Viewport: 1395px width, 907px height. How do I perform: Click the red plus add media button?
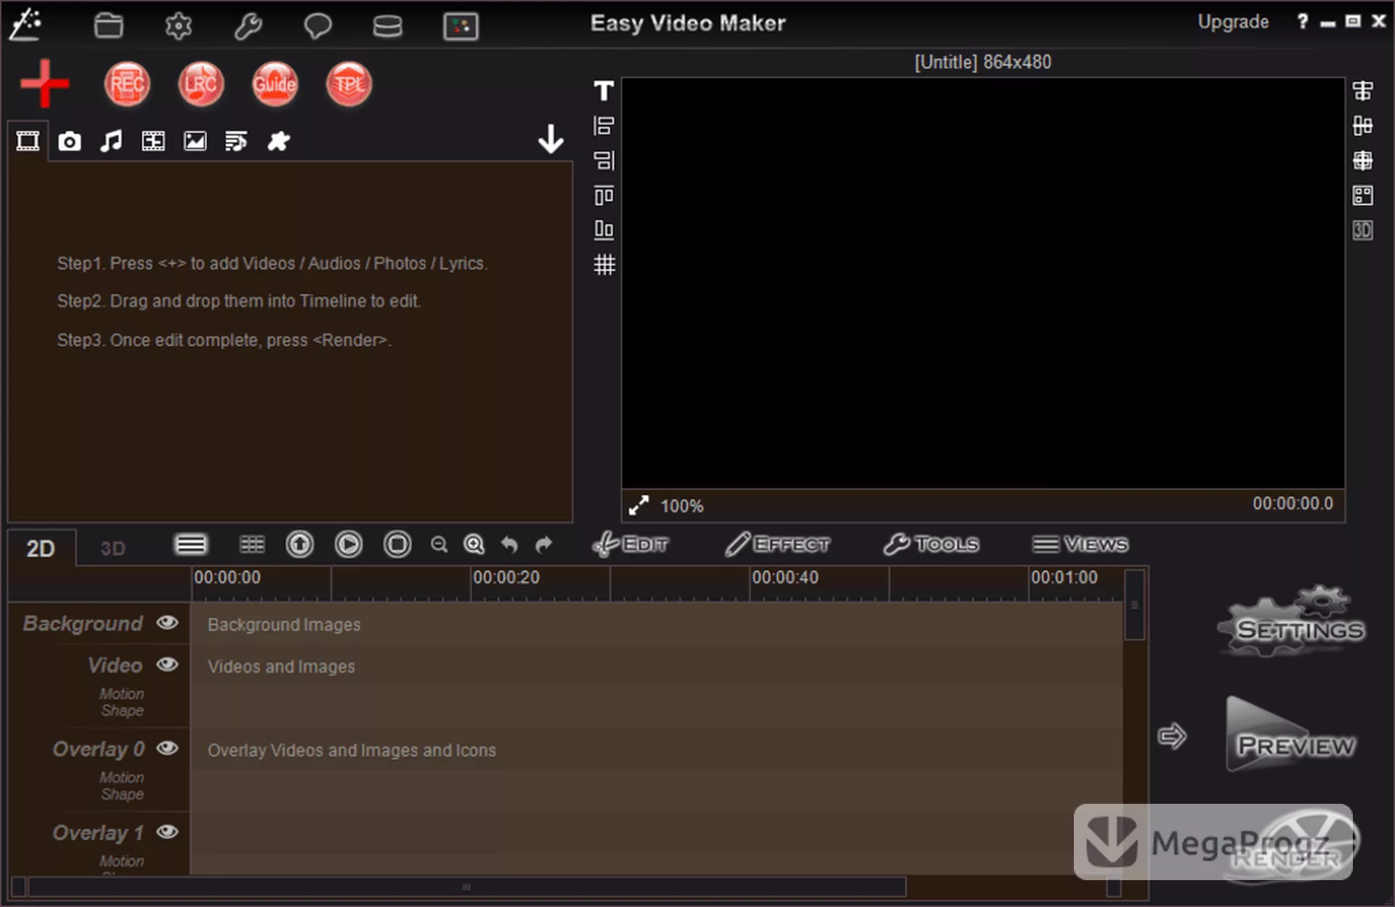[44, 84]
